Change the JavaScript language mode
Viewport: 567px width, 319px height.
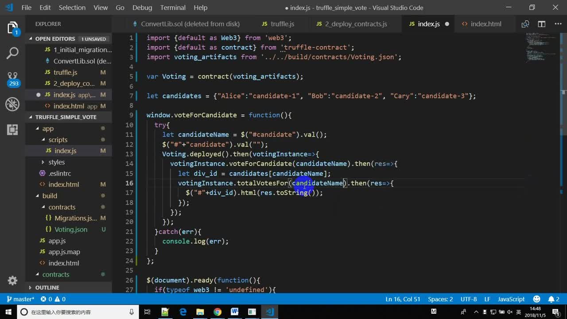click(511, 299)
